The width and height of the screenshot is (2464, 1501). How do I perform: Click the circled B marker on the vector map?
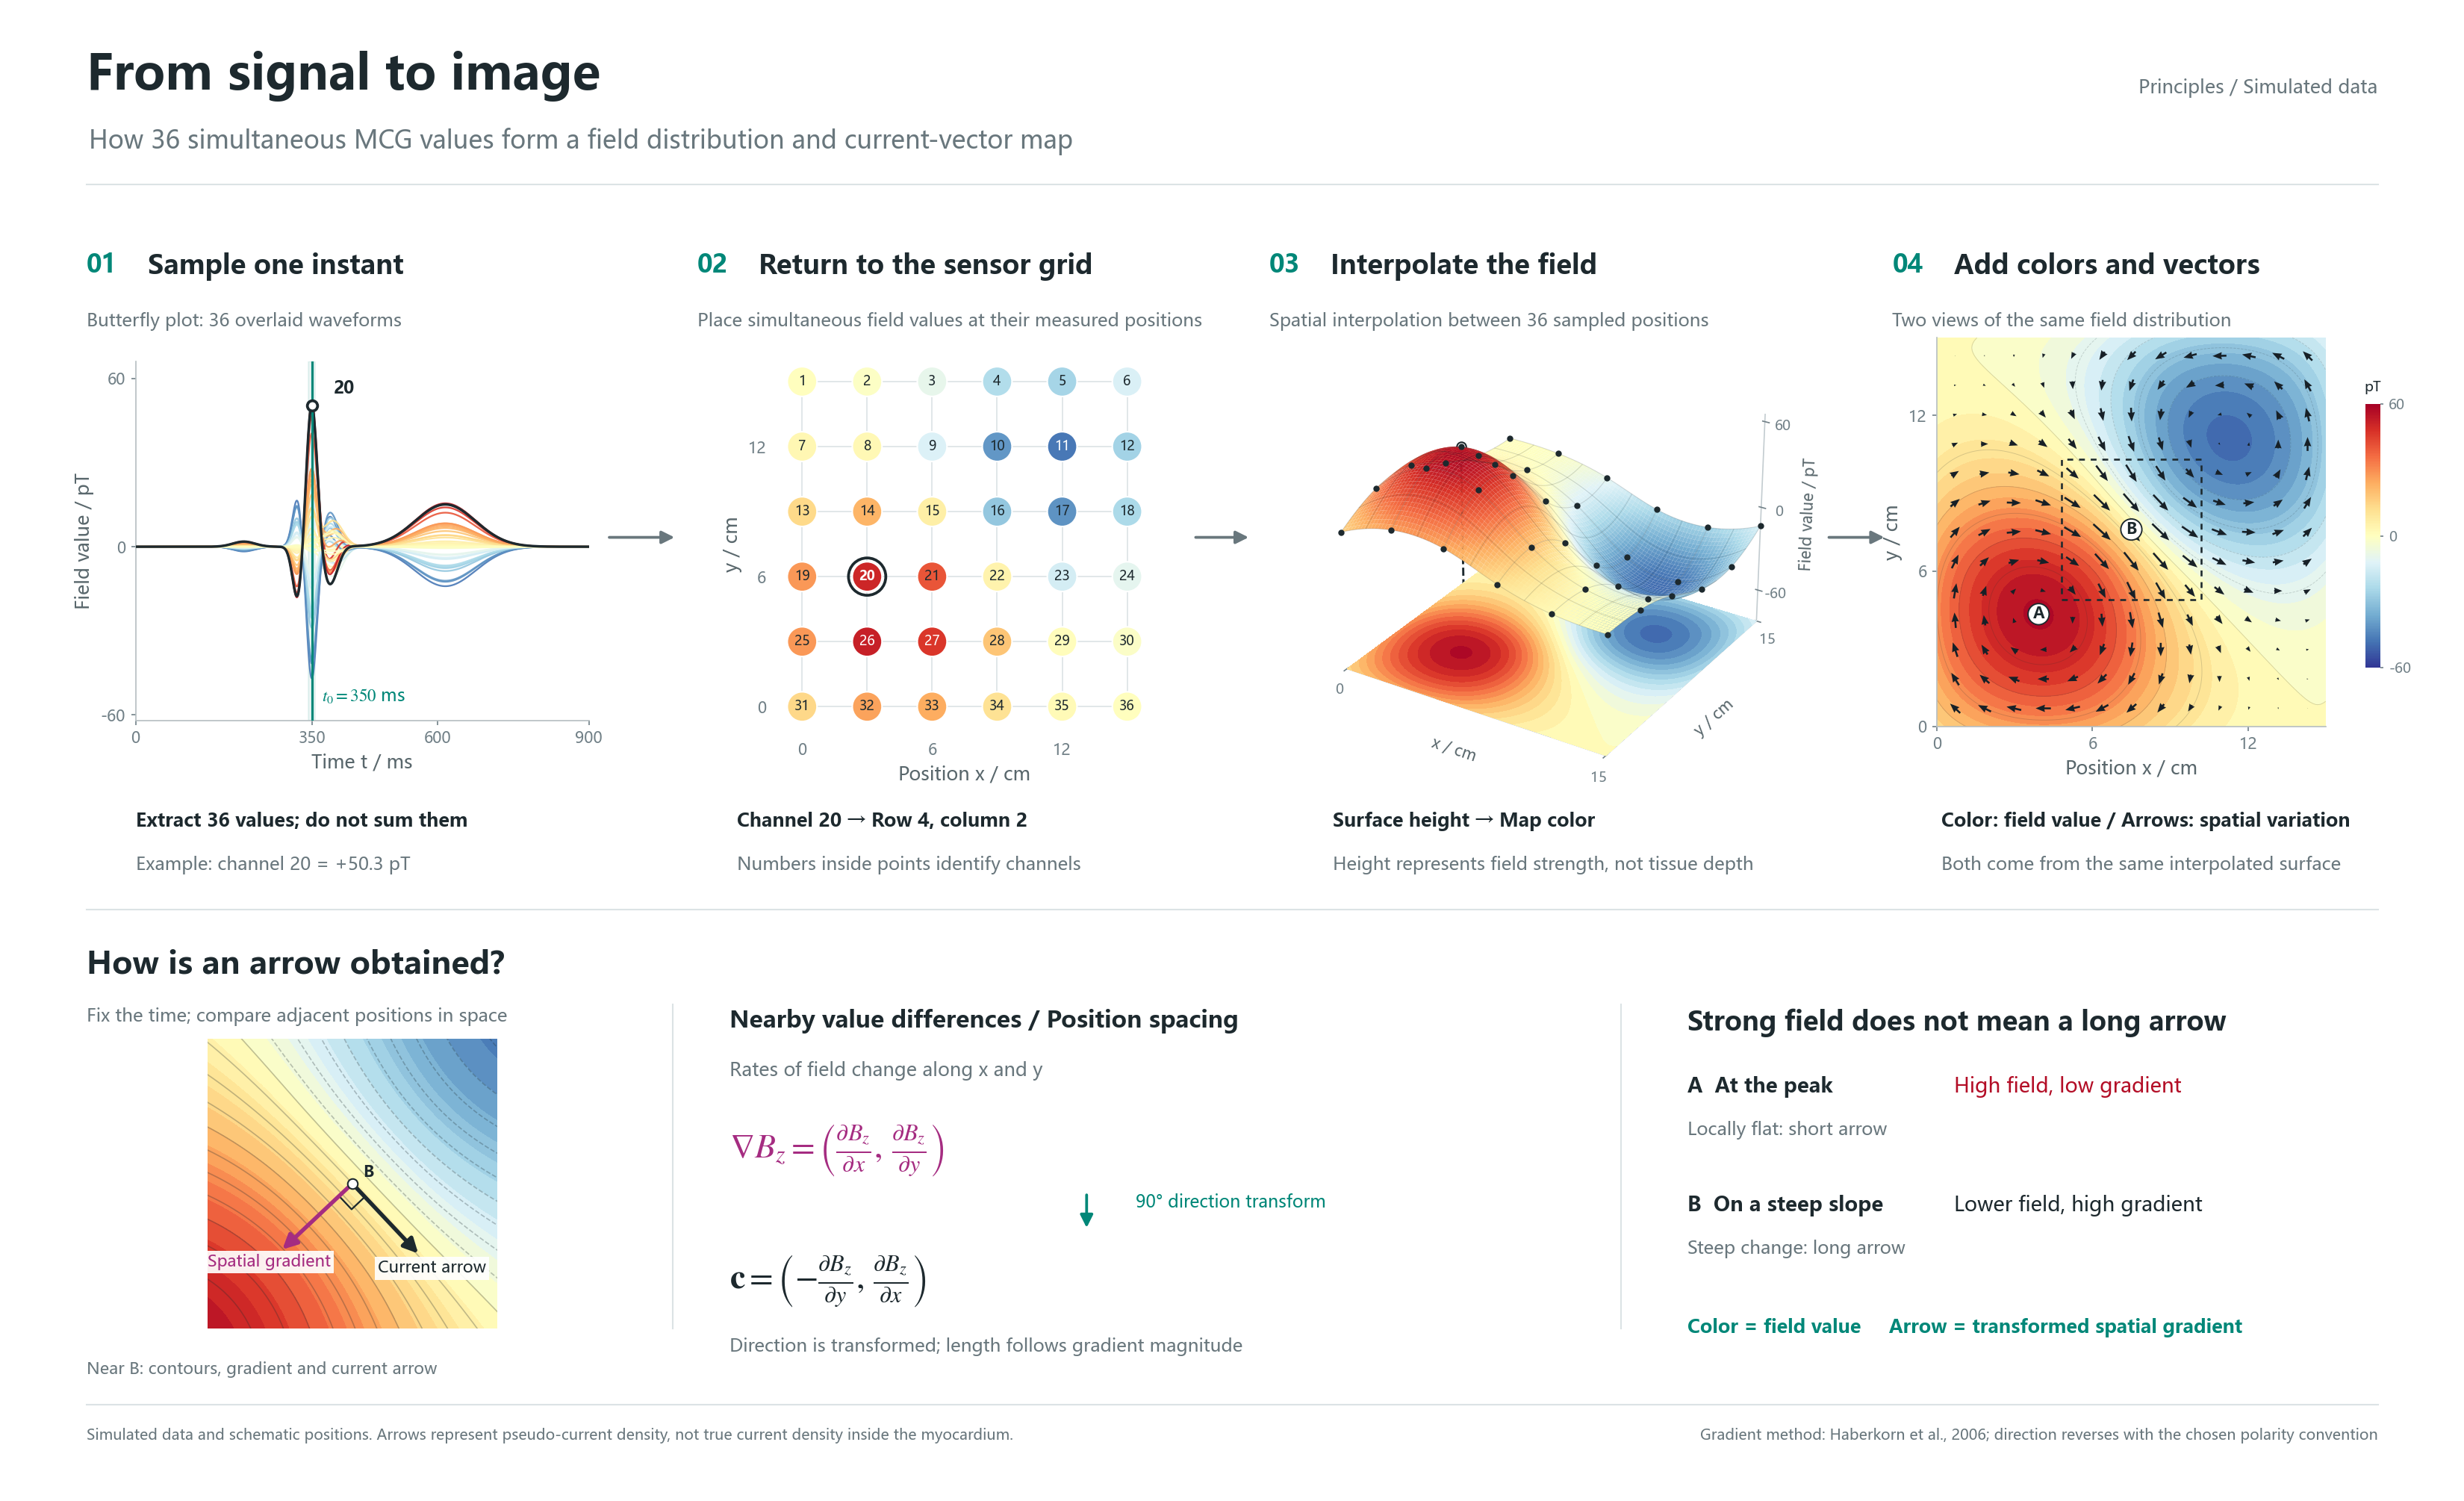pos(2131,528)
